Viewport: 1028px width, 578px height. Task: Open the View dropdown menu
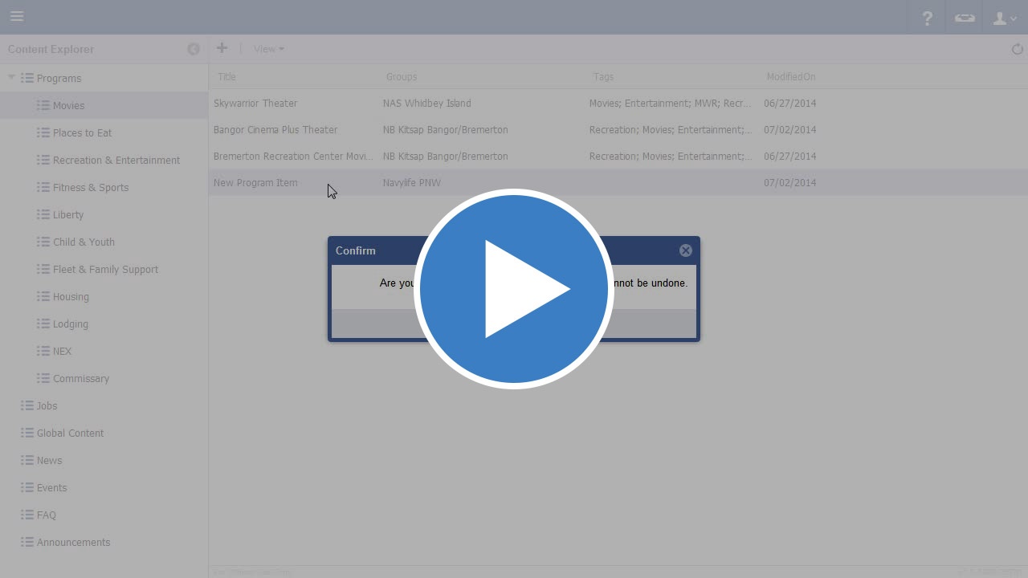click(x=268, y=49)
